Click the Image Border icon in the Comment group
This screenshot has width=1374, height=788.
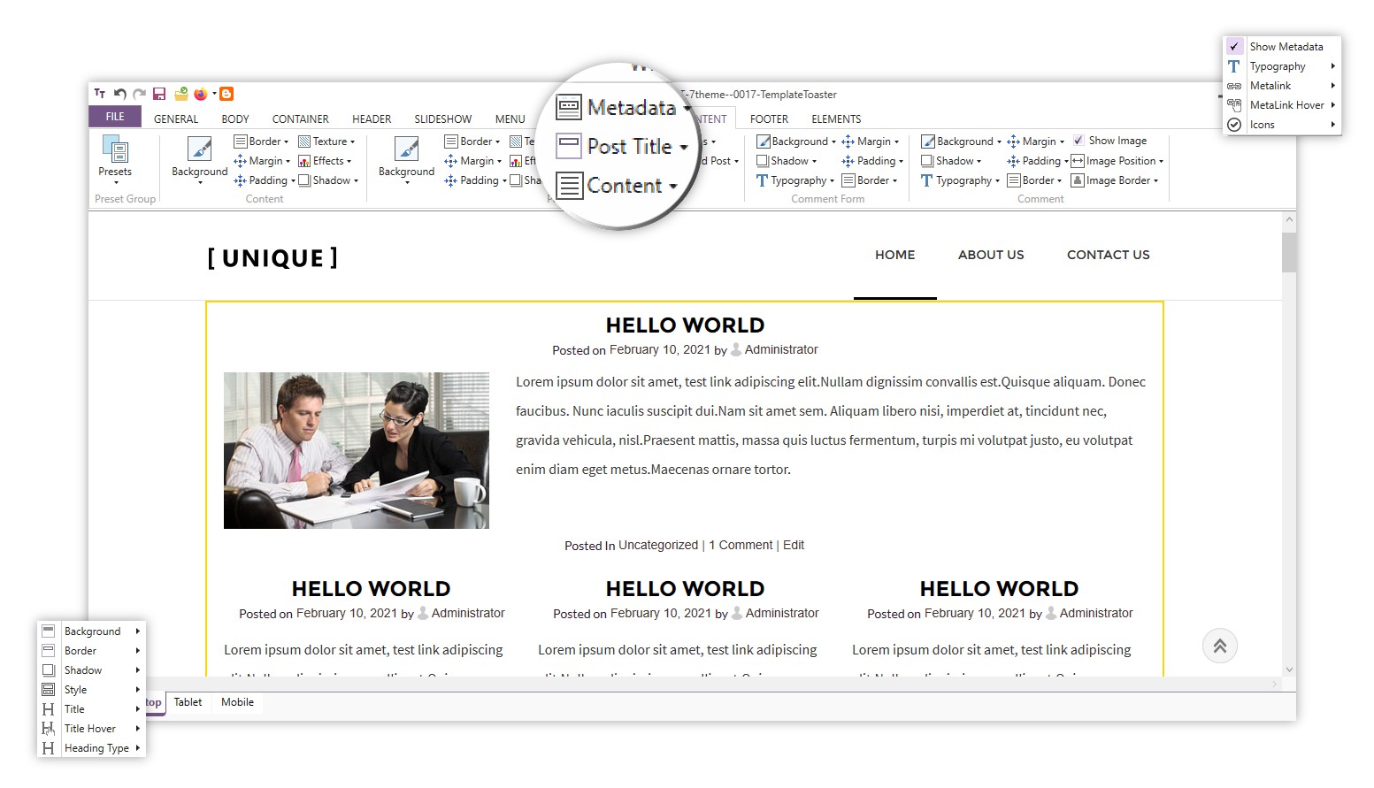(1078, 180)
